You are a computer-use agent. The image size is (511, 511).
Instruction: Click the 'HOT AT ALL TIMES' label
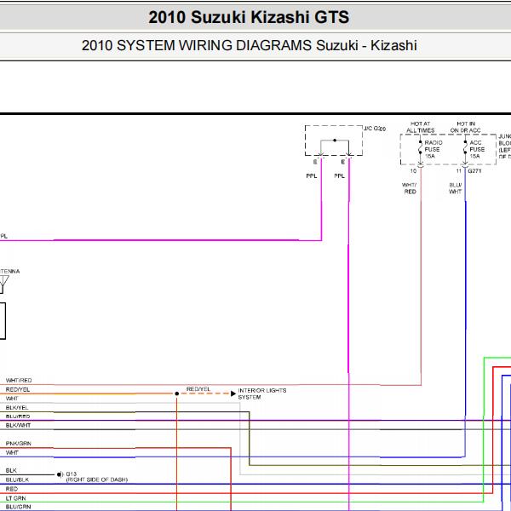(x=421, y=127)
